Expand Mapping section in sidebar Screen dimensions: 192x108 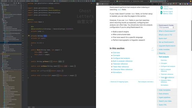157,53
